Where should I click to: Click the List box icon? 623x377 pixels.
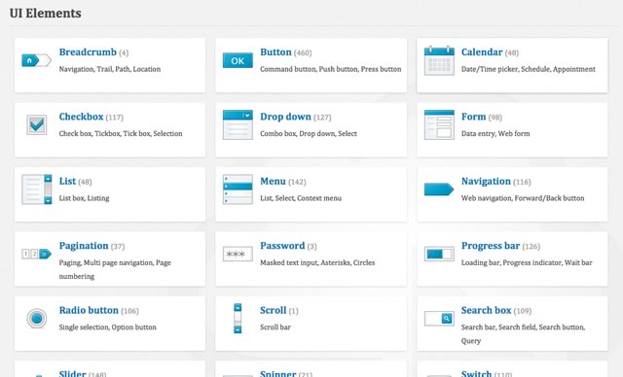click(x=37, y=189)
